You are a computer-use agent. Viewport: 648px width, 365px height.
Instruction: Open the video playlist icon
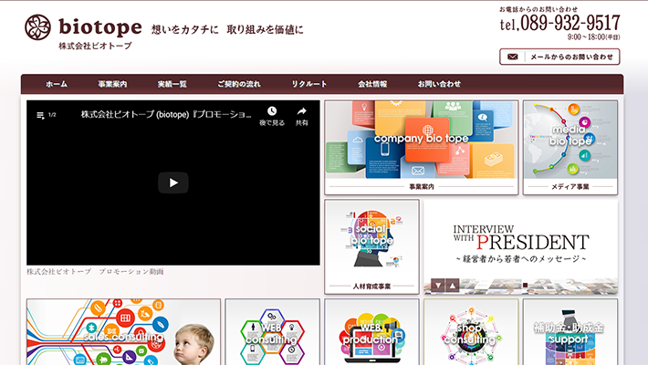40,115
